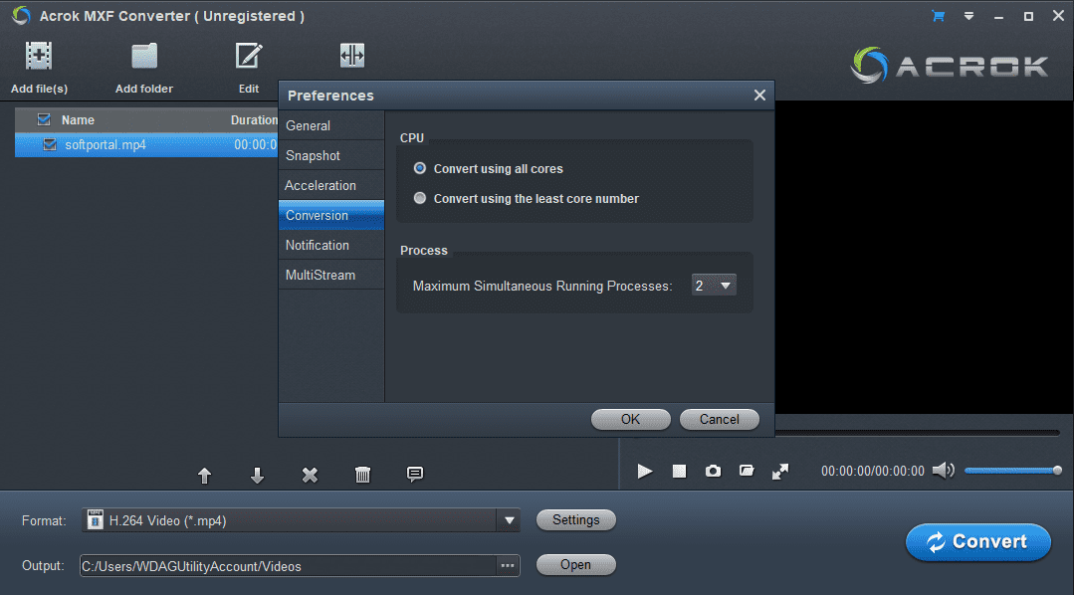
Task: Start conversion with Convert button
Action: coord(978,542)
